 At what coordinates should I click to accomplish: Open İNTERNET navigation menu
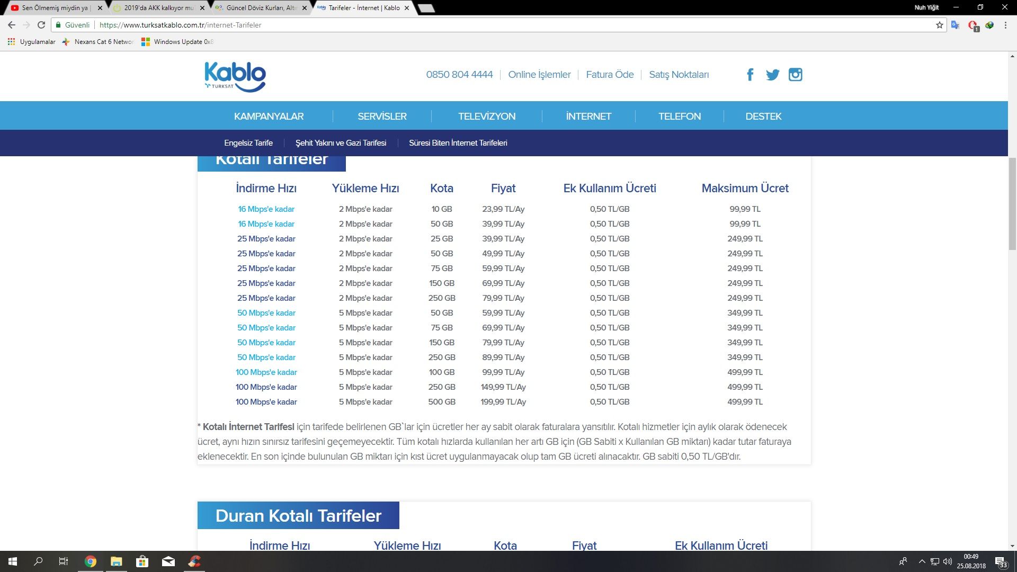(588, 116)
